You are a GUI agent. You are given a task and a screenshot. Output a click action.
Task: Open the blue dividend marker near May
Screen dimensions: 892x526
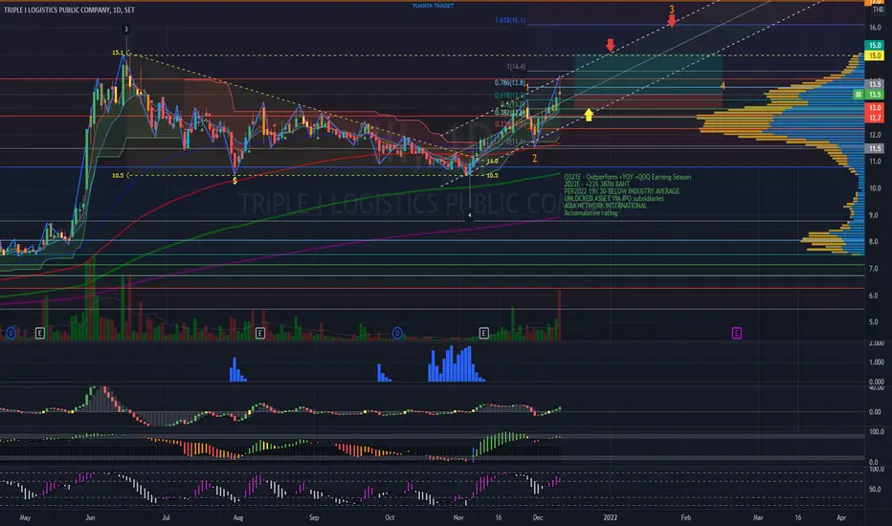[x=11, y=333]
